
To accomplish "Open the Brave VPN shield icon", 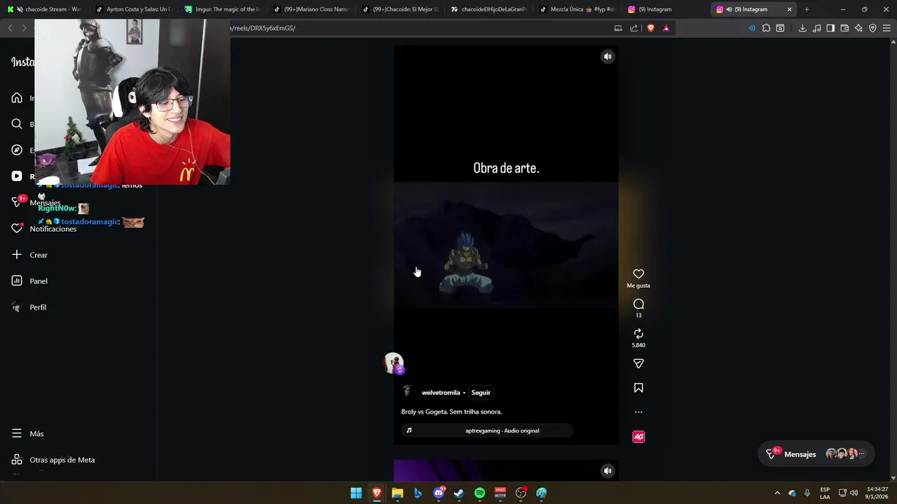I will pos(872,28).
